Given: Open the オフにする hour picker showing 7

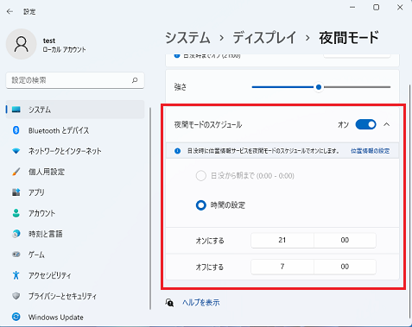Looking at the screenshot, I should pos(282,267).
